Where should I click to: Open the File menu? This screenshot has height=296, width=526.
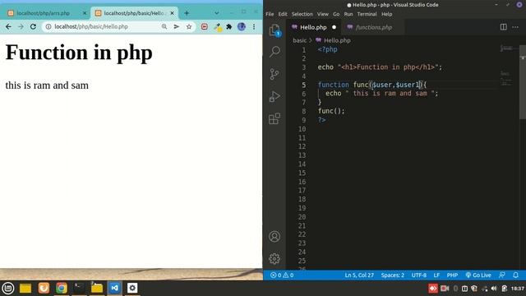pos(270,14)
